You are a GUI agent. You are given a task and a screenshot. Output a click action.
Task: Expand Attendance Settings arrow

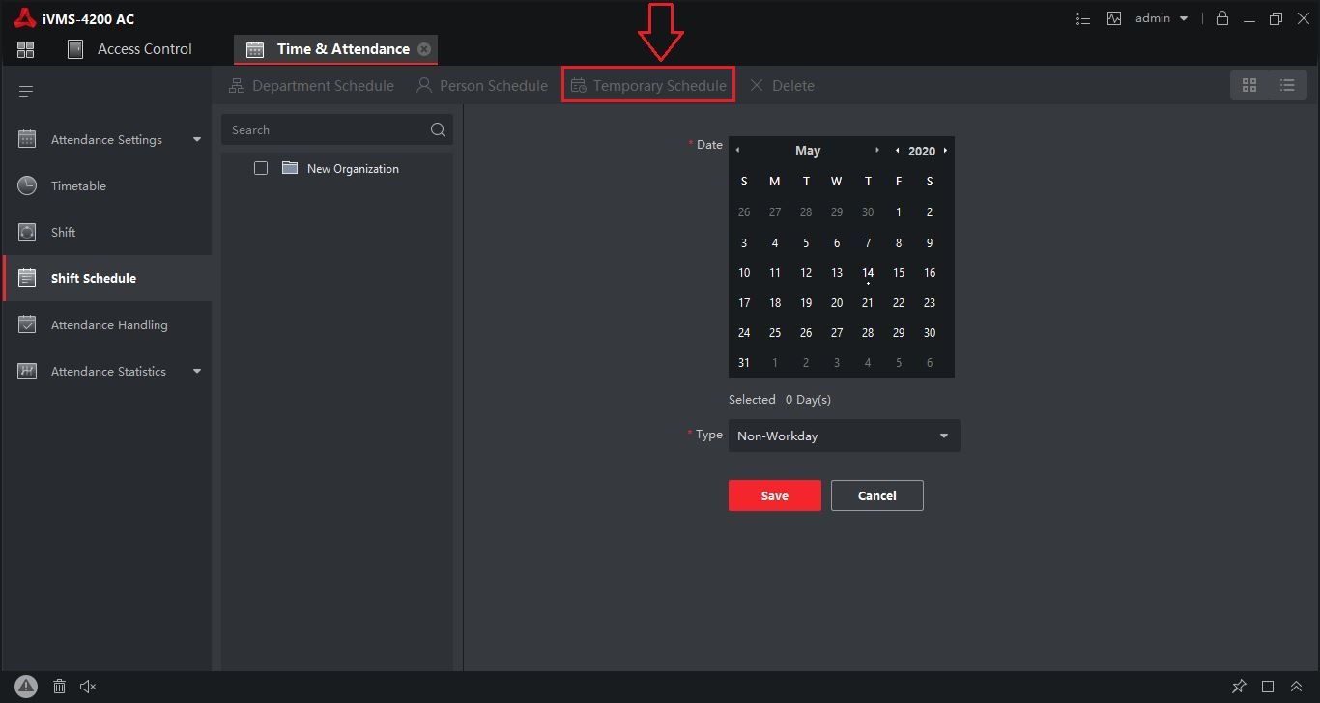[x=197, y=140]
